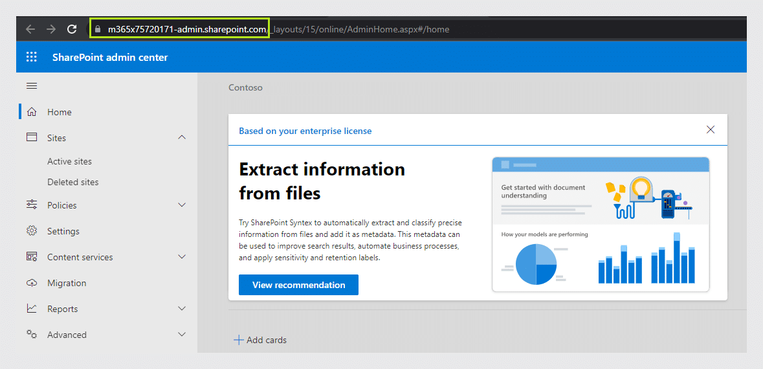This screenshot has height=369, width=763.
Task: Click the Extract information from files heading
Action: [322, 181]
